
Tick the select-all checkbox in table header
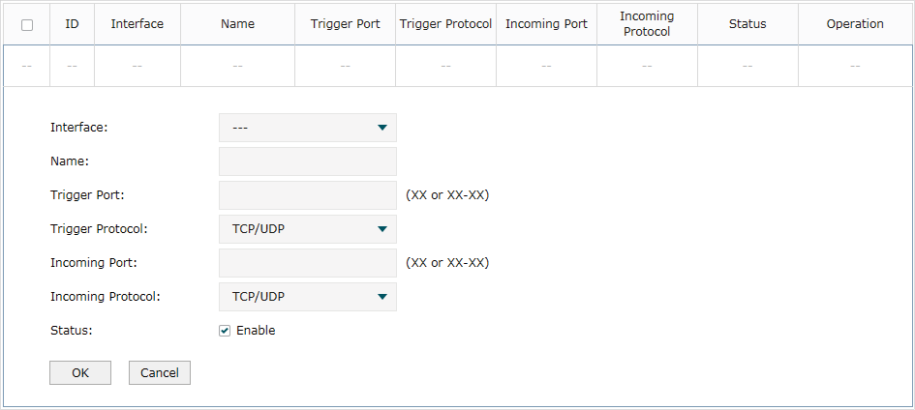point(27,24)
